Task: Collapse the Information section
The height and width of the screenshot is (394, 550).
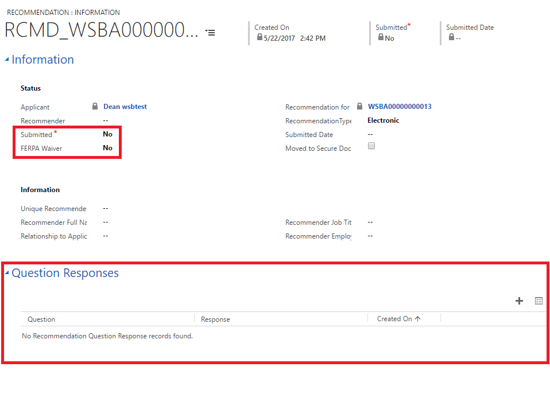Action: click(7, 60)
